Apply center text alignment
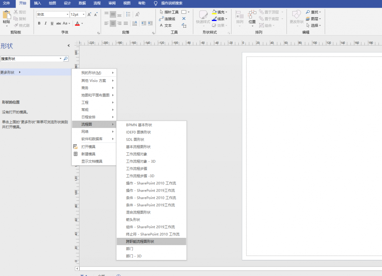This screenshot has width=382, height=276. point(113,24)
